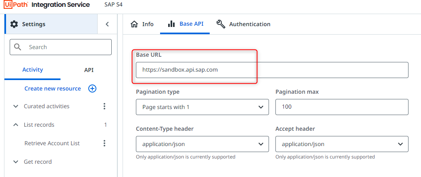Click Integration Service title
Screen dimensions: 421x177
click(x=60, y=4)
